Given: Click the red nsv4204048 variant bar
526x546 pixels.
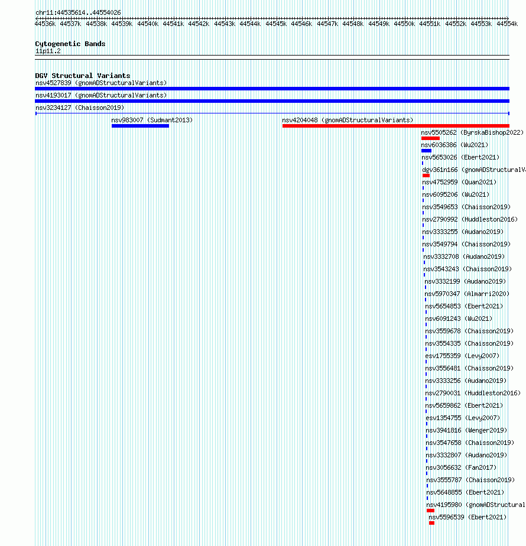Looking at the screenshot, I should (396, 126).
